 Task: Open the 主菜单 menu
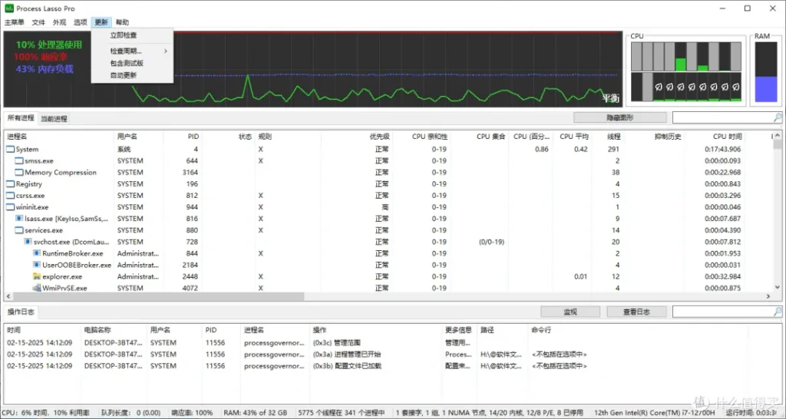tap(14, 22)
